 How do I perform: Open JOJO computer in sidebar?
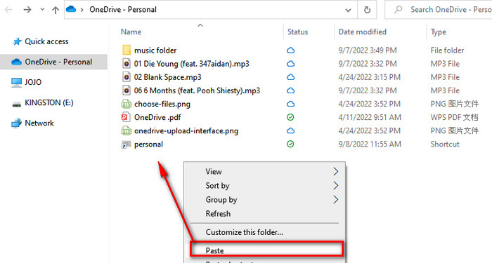(33, 82)
